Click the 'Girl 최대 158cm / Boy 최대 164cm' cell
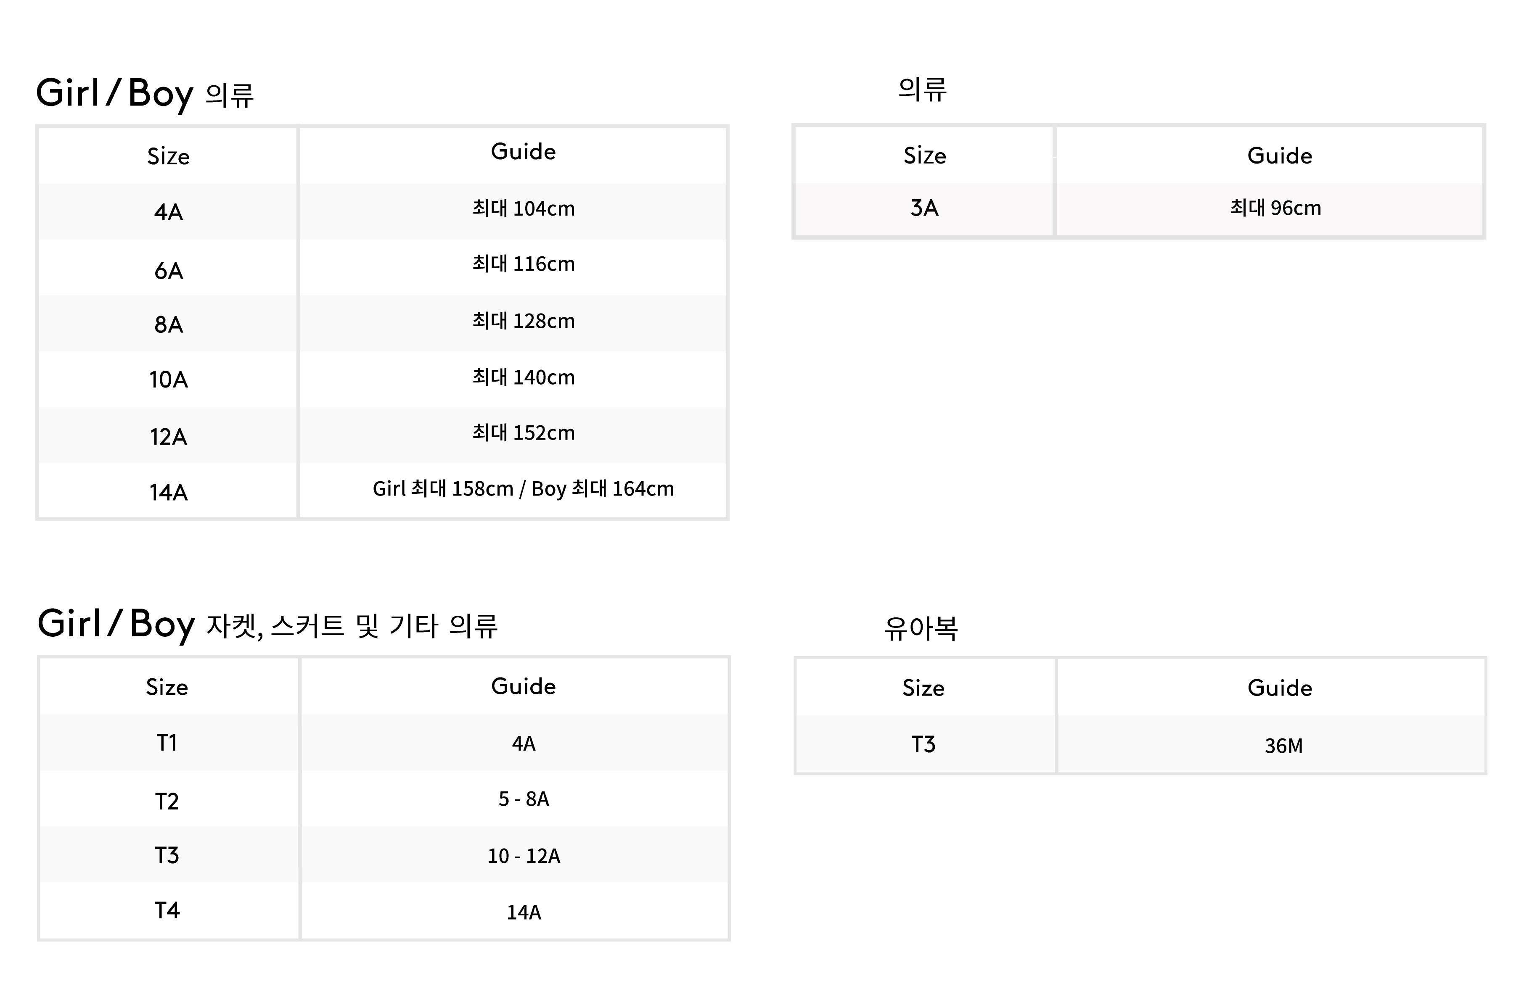This screenshot has width=1524, height=1007. tap(523, 489)
